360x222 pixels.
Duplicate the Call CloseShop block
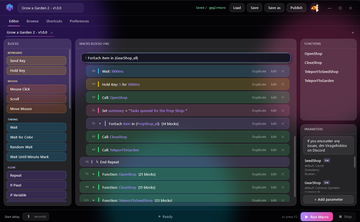tap(259, 137)
